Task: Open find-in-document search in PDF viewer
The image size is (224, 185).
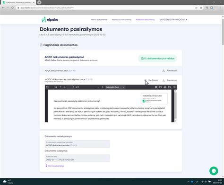Action: tap(56, 87)
